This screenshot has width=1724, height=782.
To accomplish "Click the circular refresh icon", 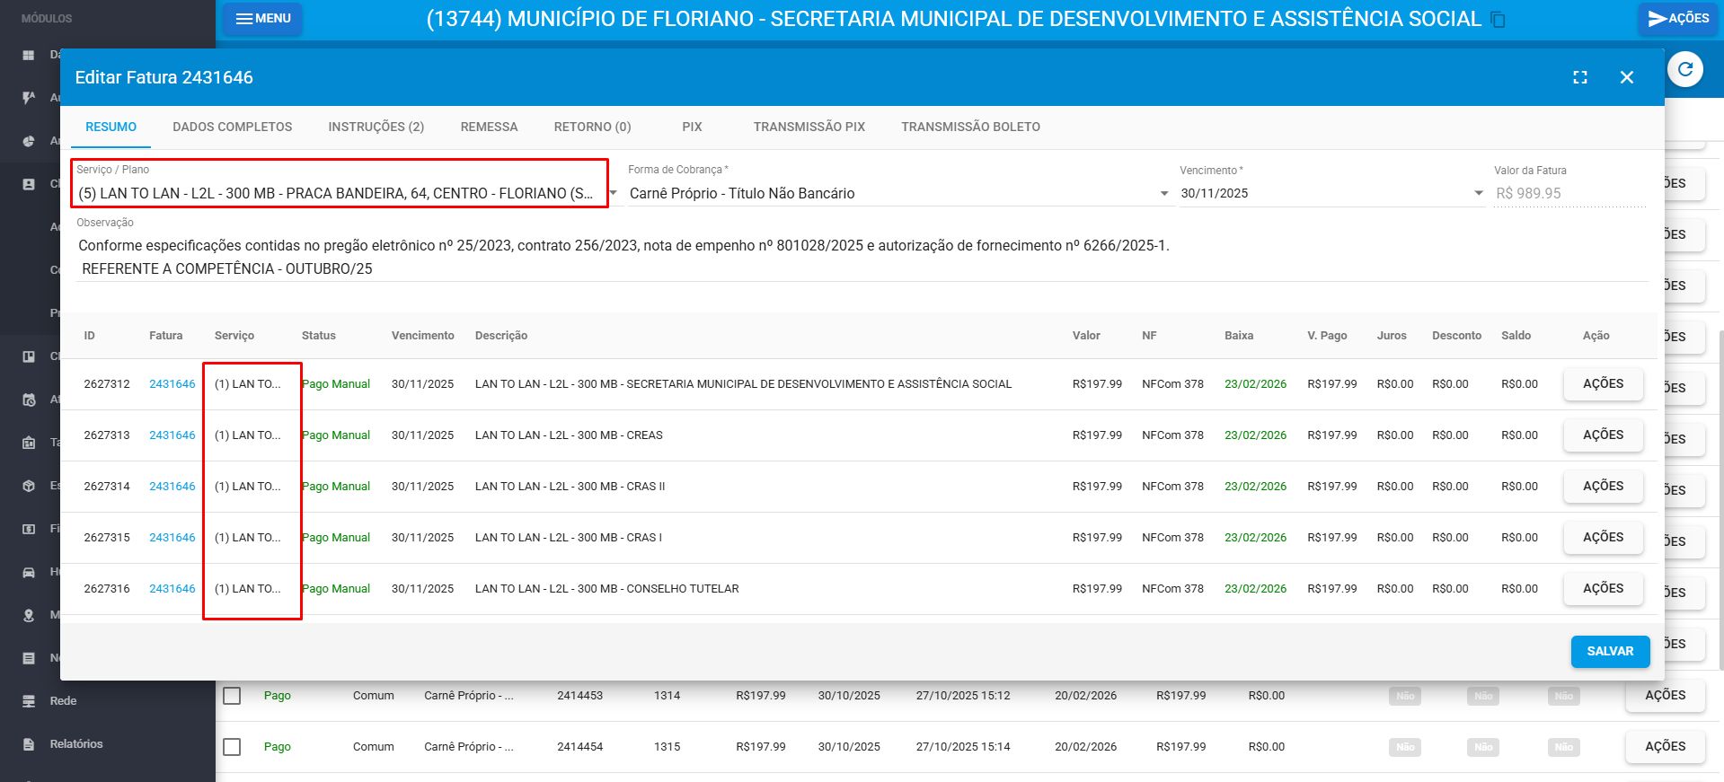I will (1685, 69).
